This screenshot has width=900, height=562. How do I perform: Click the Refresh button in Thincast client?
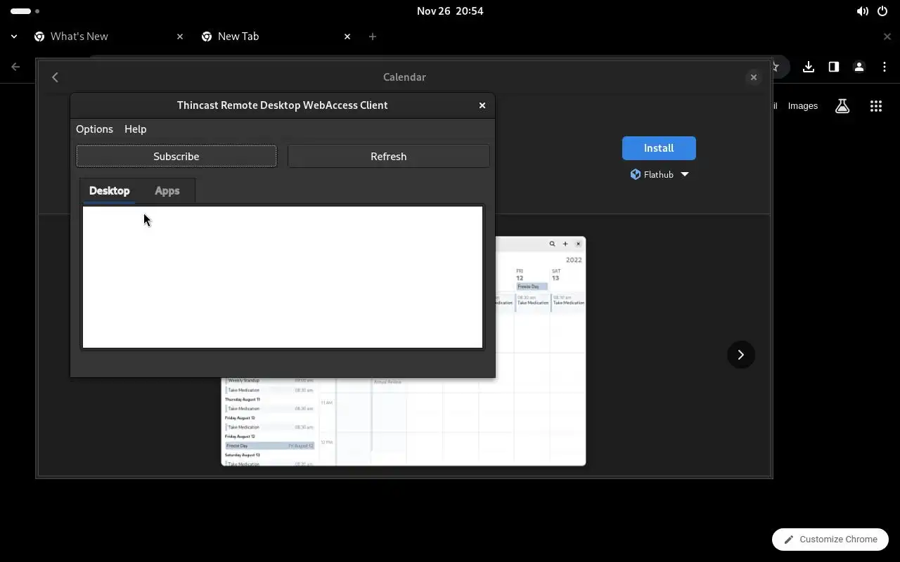pyautogui.click(x=388, y=156)
